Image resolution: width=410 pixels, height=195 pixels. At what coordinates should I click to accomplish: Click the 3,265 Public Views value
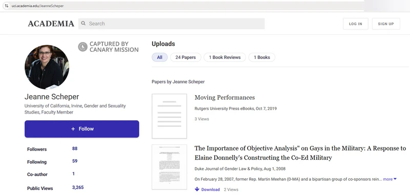point(78,187)
